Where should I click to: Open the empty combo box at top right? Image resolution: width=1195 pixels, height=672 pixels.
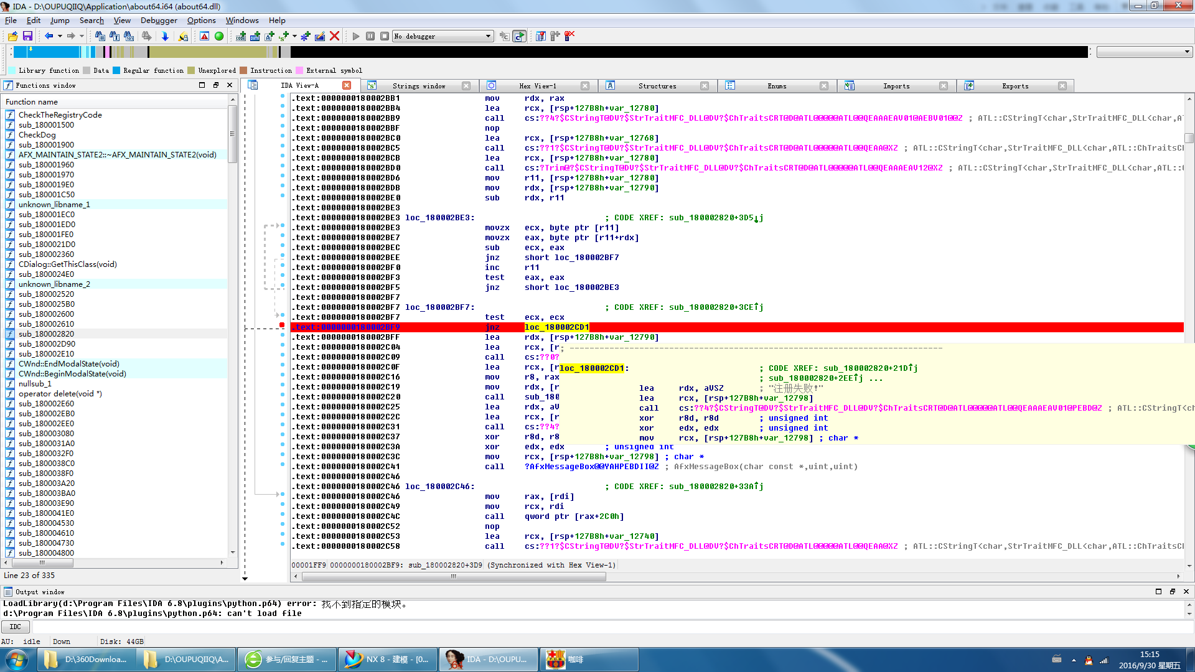pyautogui.click(x=1143, y=52)
